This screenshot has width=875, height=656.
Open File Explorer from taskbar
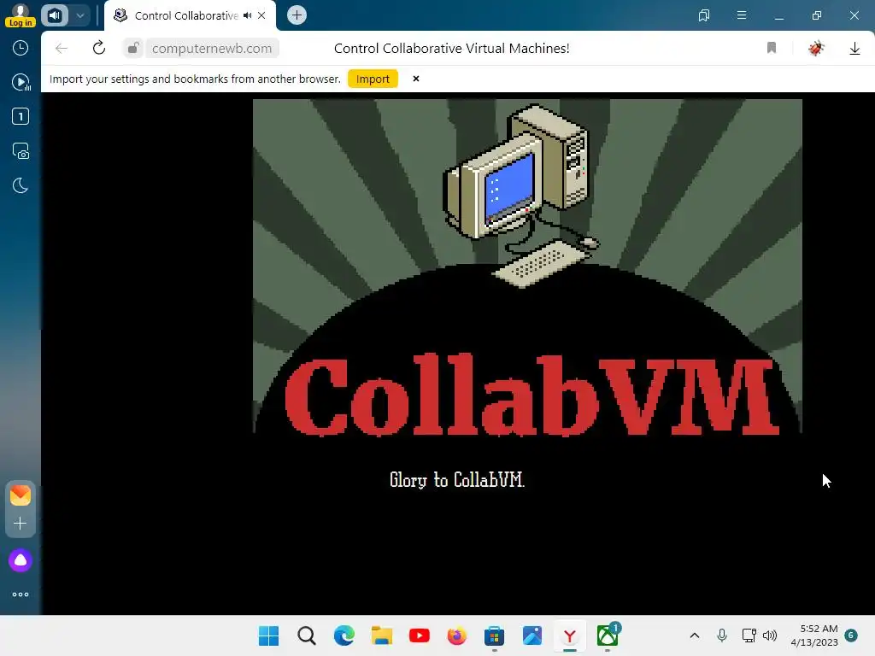pyautogui.click(x=382, y=635)
